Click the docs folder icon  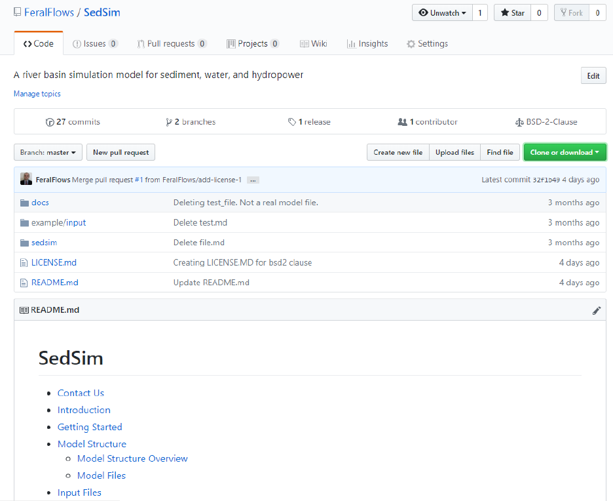point(24,203)
